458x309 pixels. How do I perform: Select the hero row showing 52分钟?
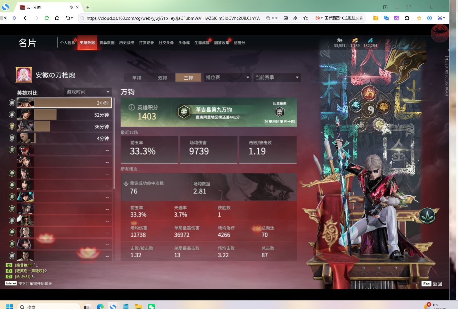pos(64,115)
